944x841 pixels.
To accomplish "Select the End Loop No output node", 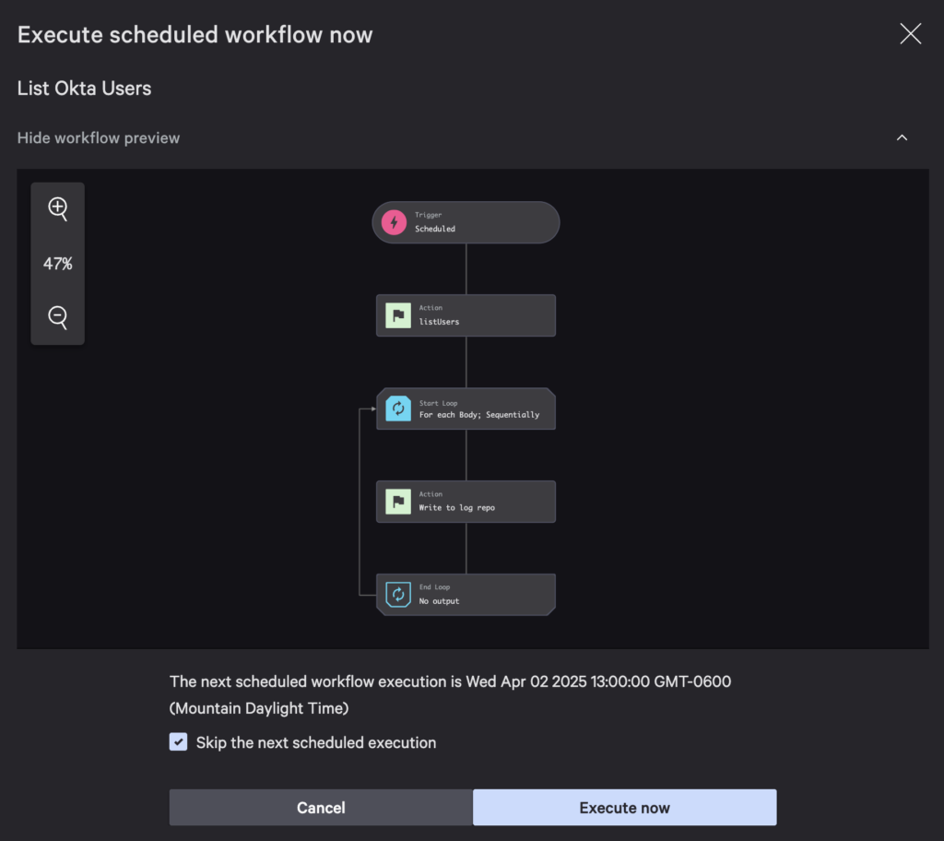I will (479, 595).
